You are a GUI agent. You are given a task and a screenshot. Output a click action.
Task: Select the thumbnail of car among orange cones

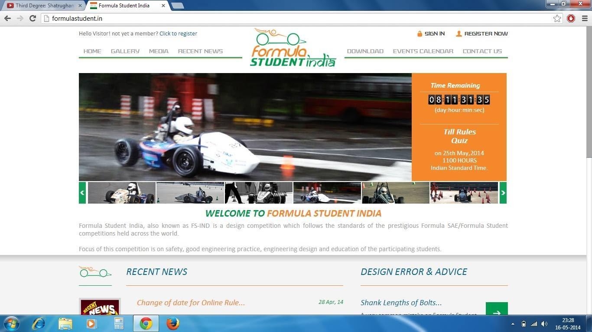464,193
